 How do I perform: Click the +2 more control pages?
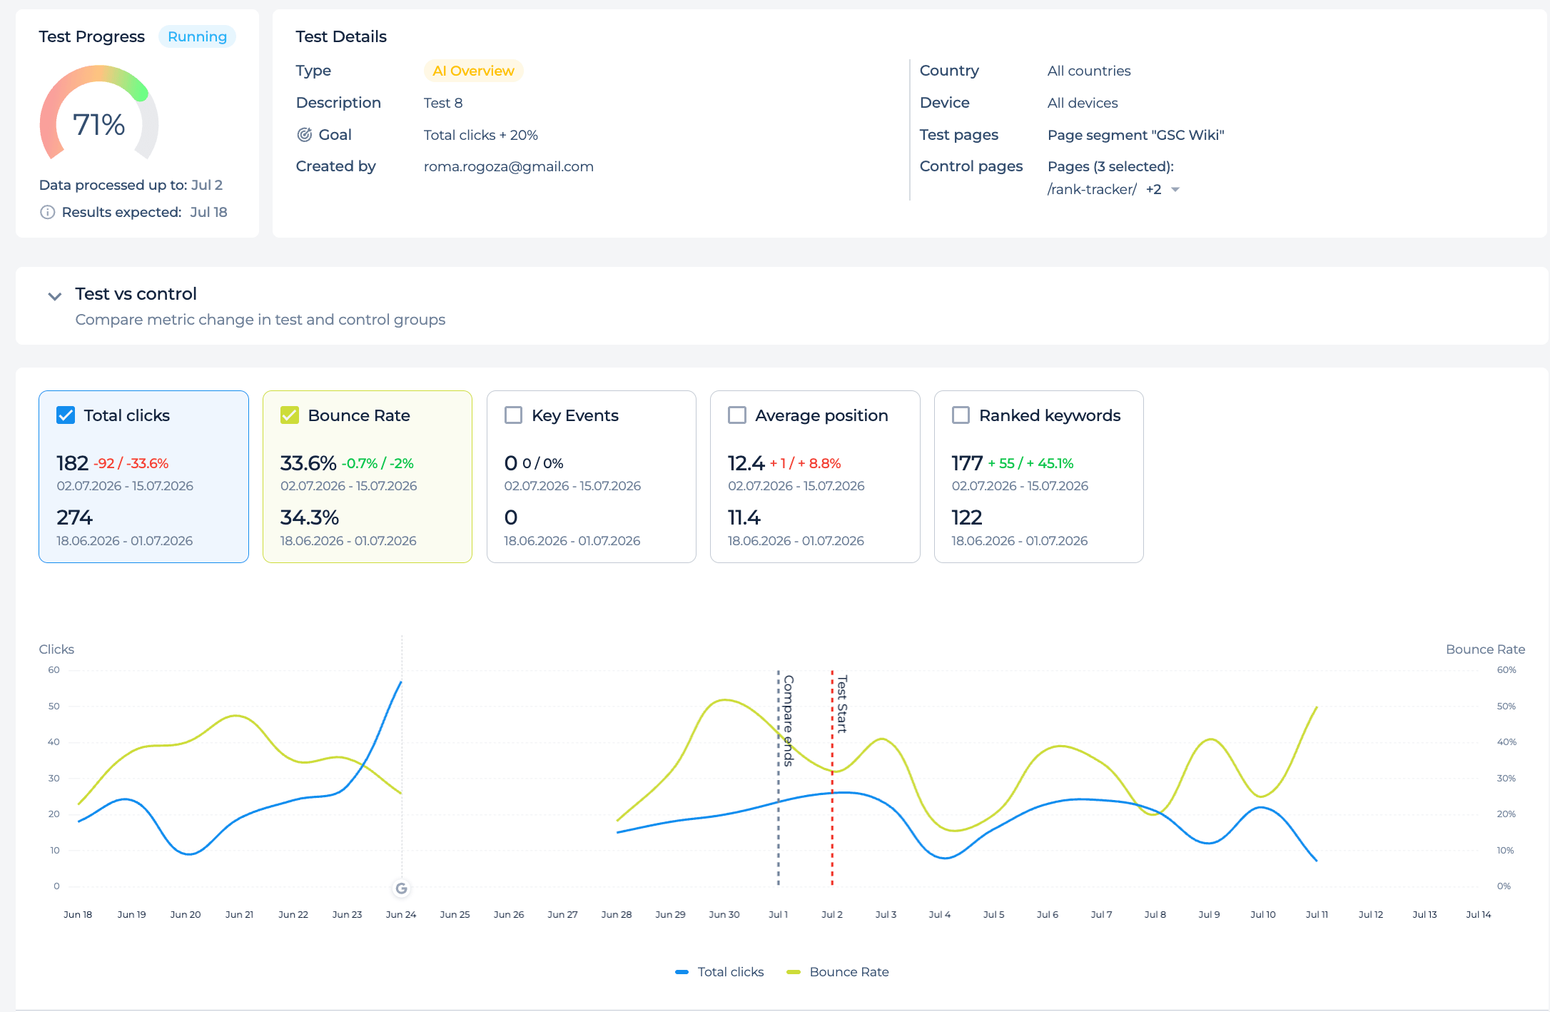click(x=1153, y=189)
